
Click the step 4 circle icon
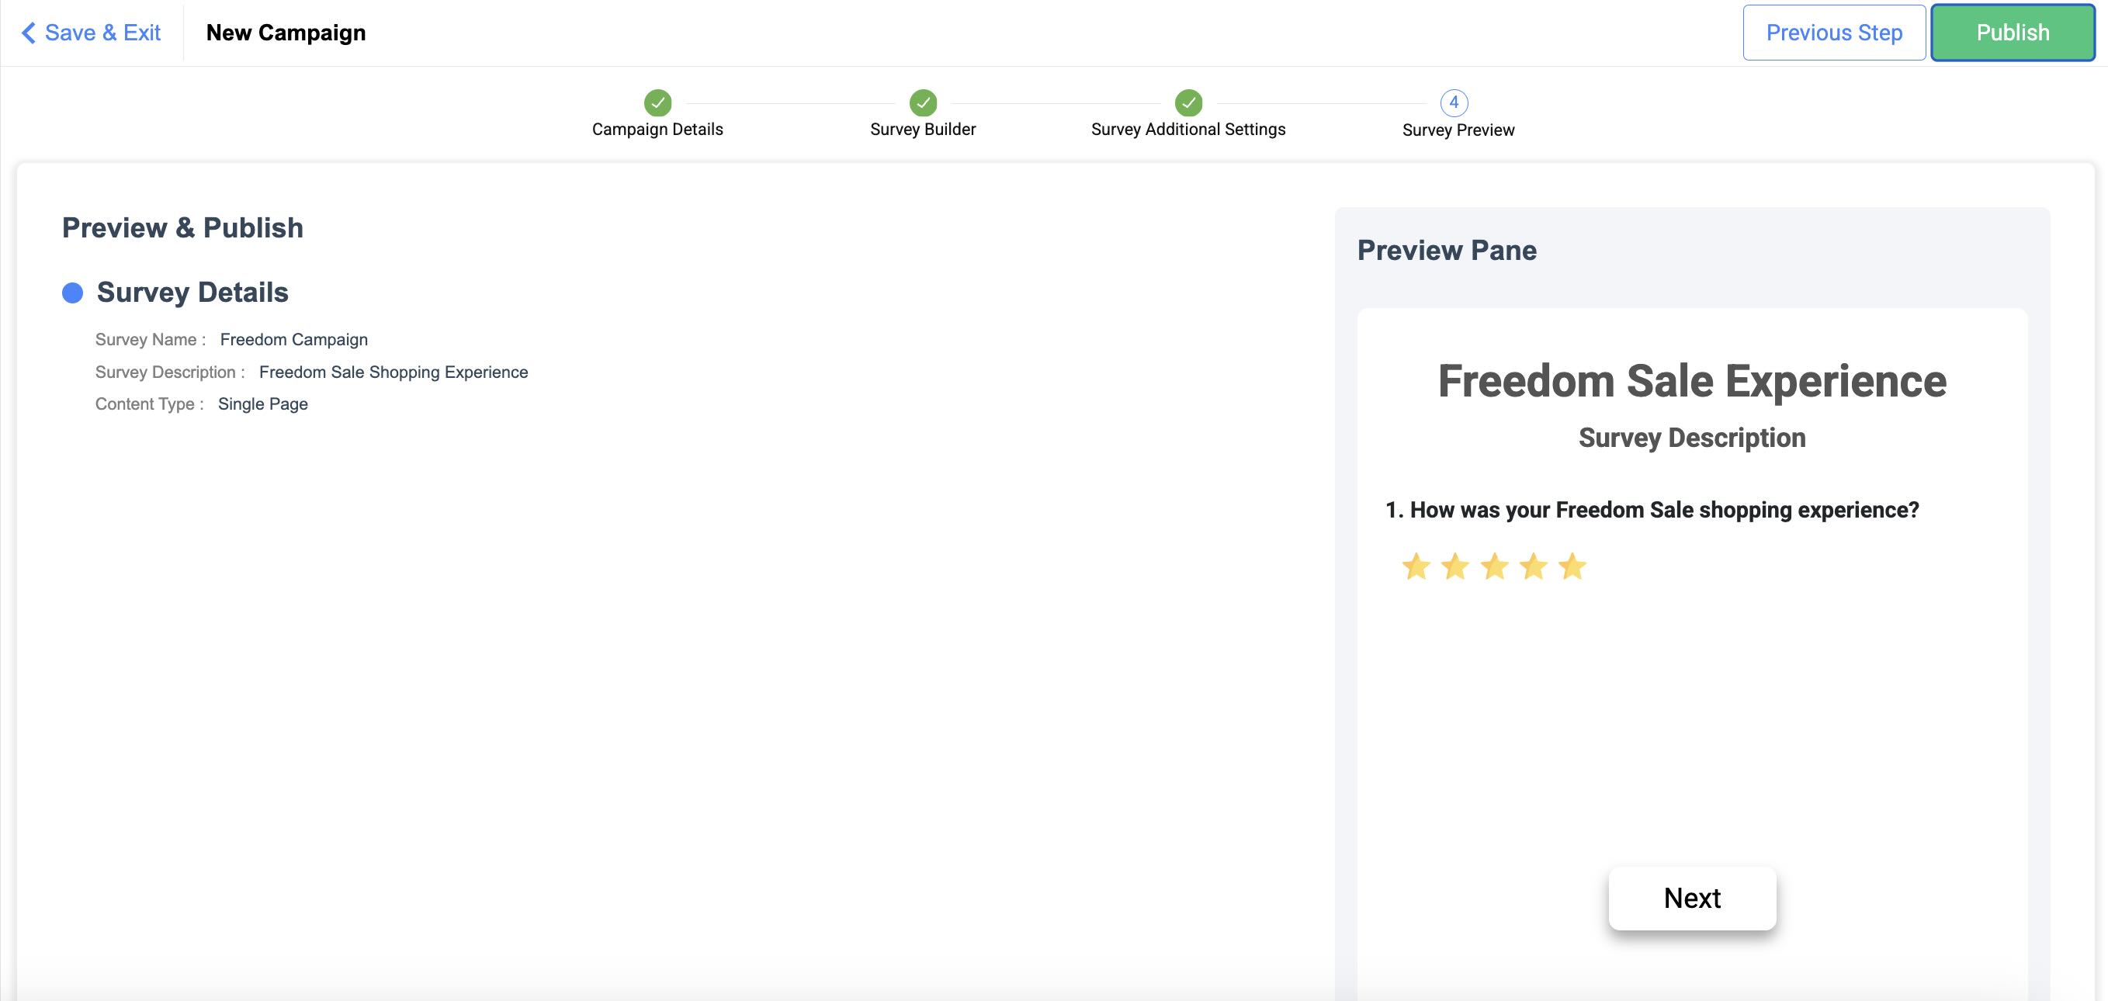point(1454,103)
